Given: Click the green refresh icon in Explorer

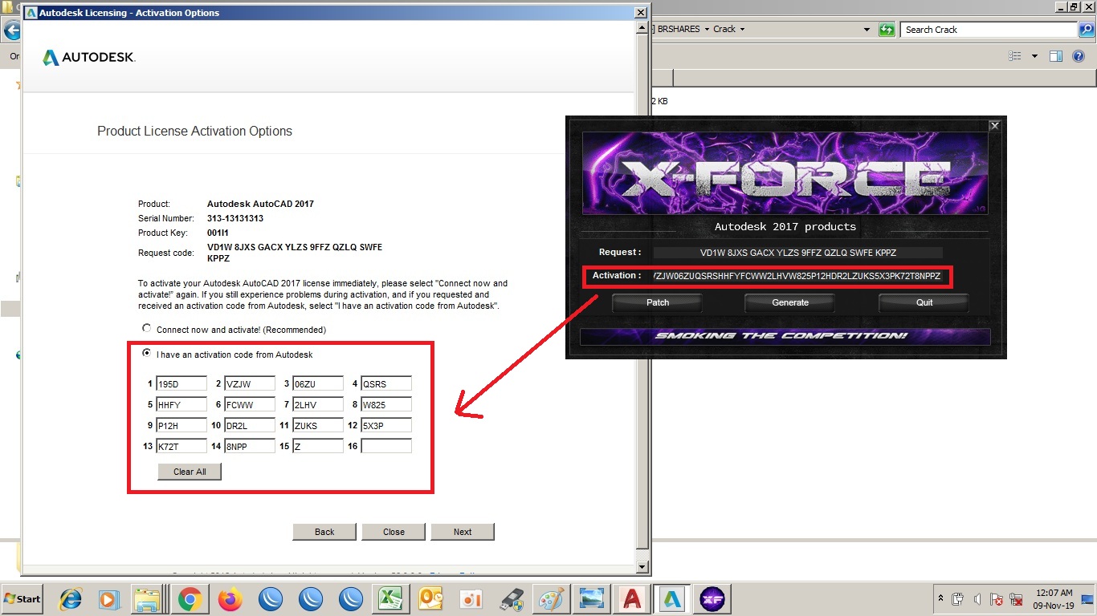Looking at the screenshot, I should click(x=887, y=30).
